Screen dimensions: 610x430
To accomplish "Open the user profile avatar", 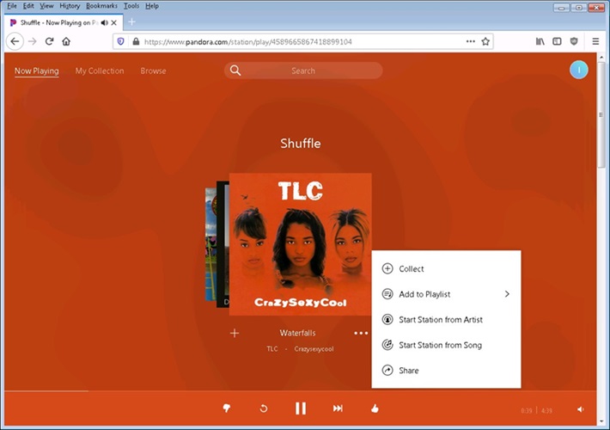I will (578, 70).
